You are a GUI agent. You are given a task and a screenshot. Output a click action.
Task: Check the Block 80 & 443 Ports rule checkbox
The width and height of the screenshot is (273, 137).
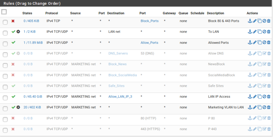(5, 22)
